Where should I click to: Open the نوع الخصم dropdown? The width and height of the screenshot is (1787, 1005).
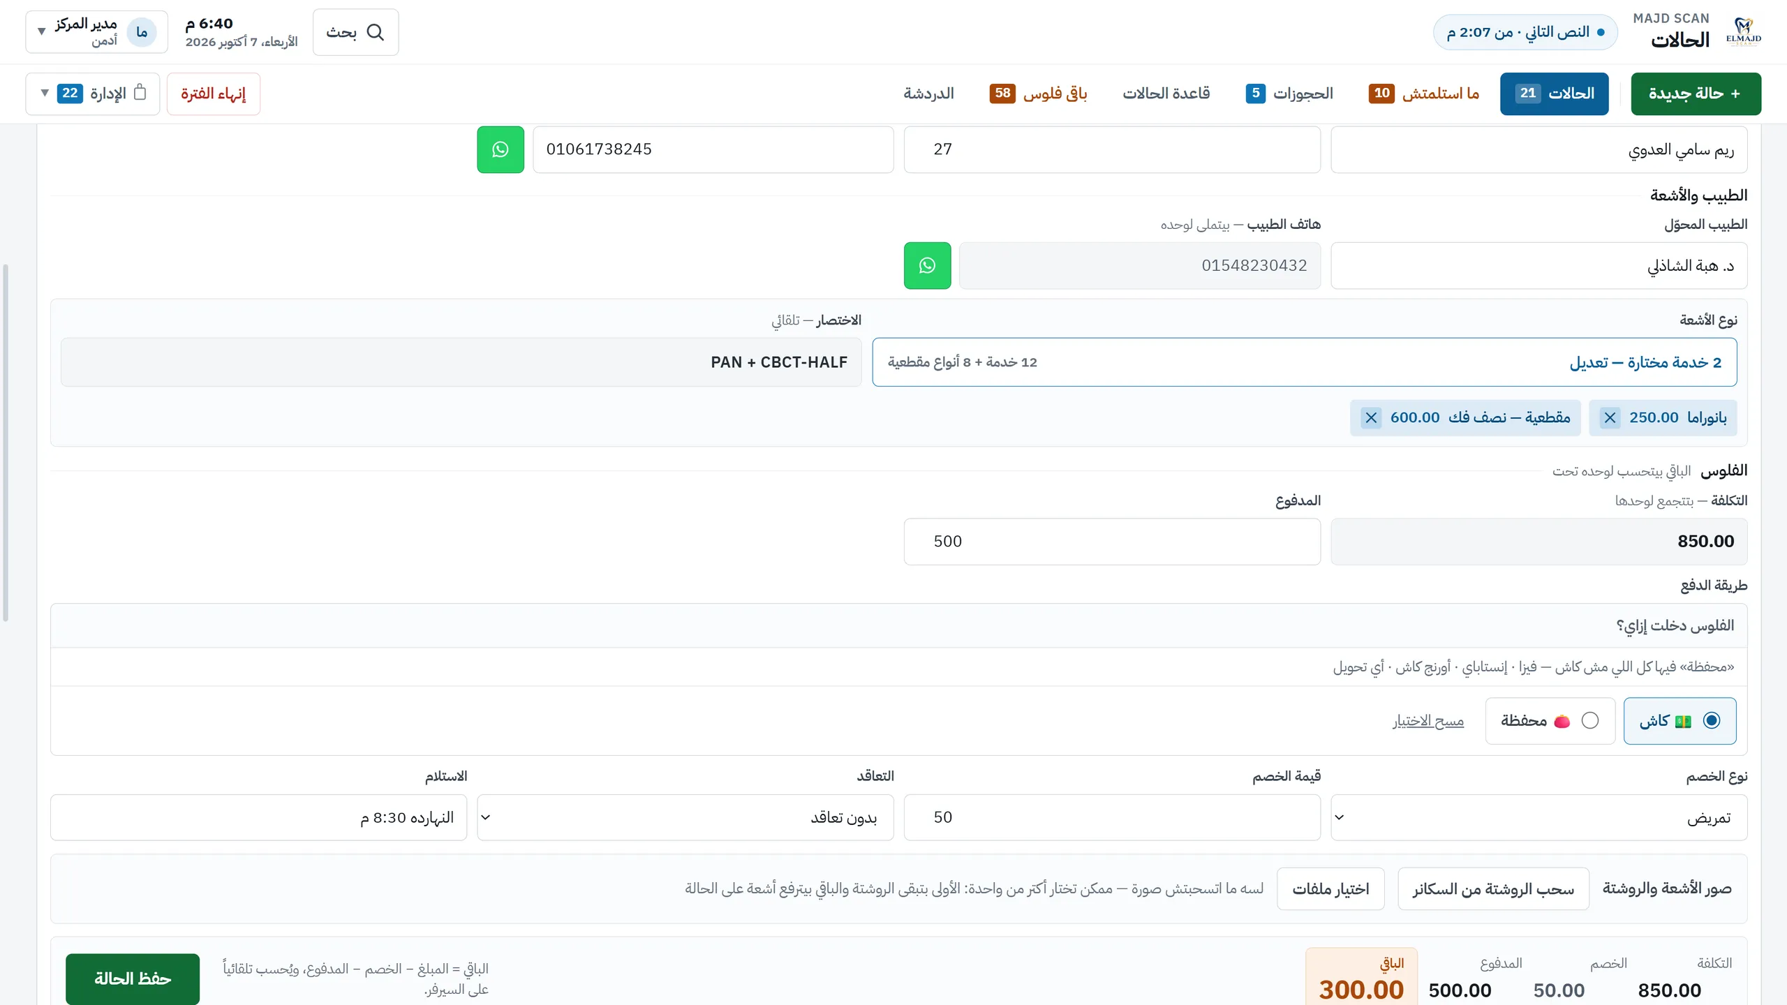click(1538, 817)
